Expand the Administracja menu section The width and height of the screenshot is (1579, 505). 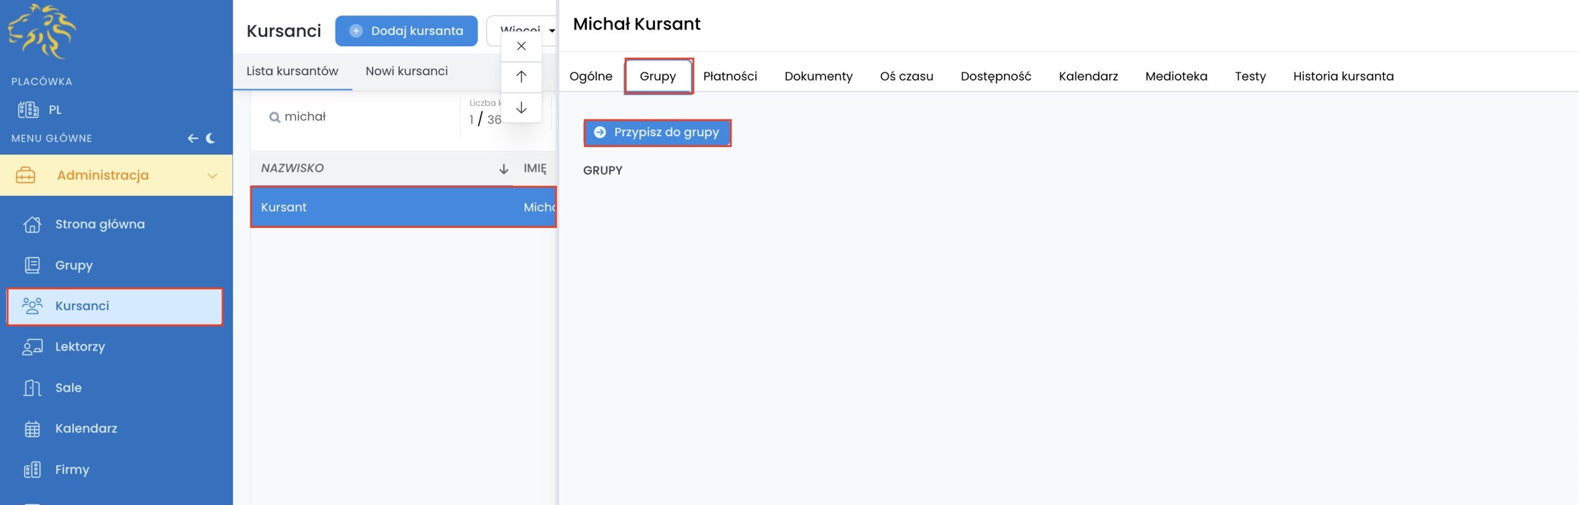(116, 176)
